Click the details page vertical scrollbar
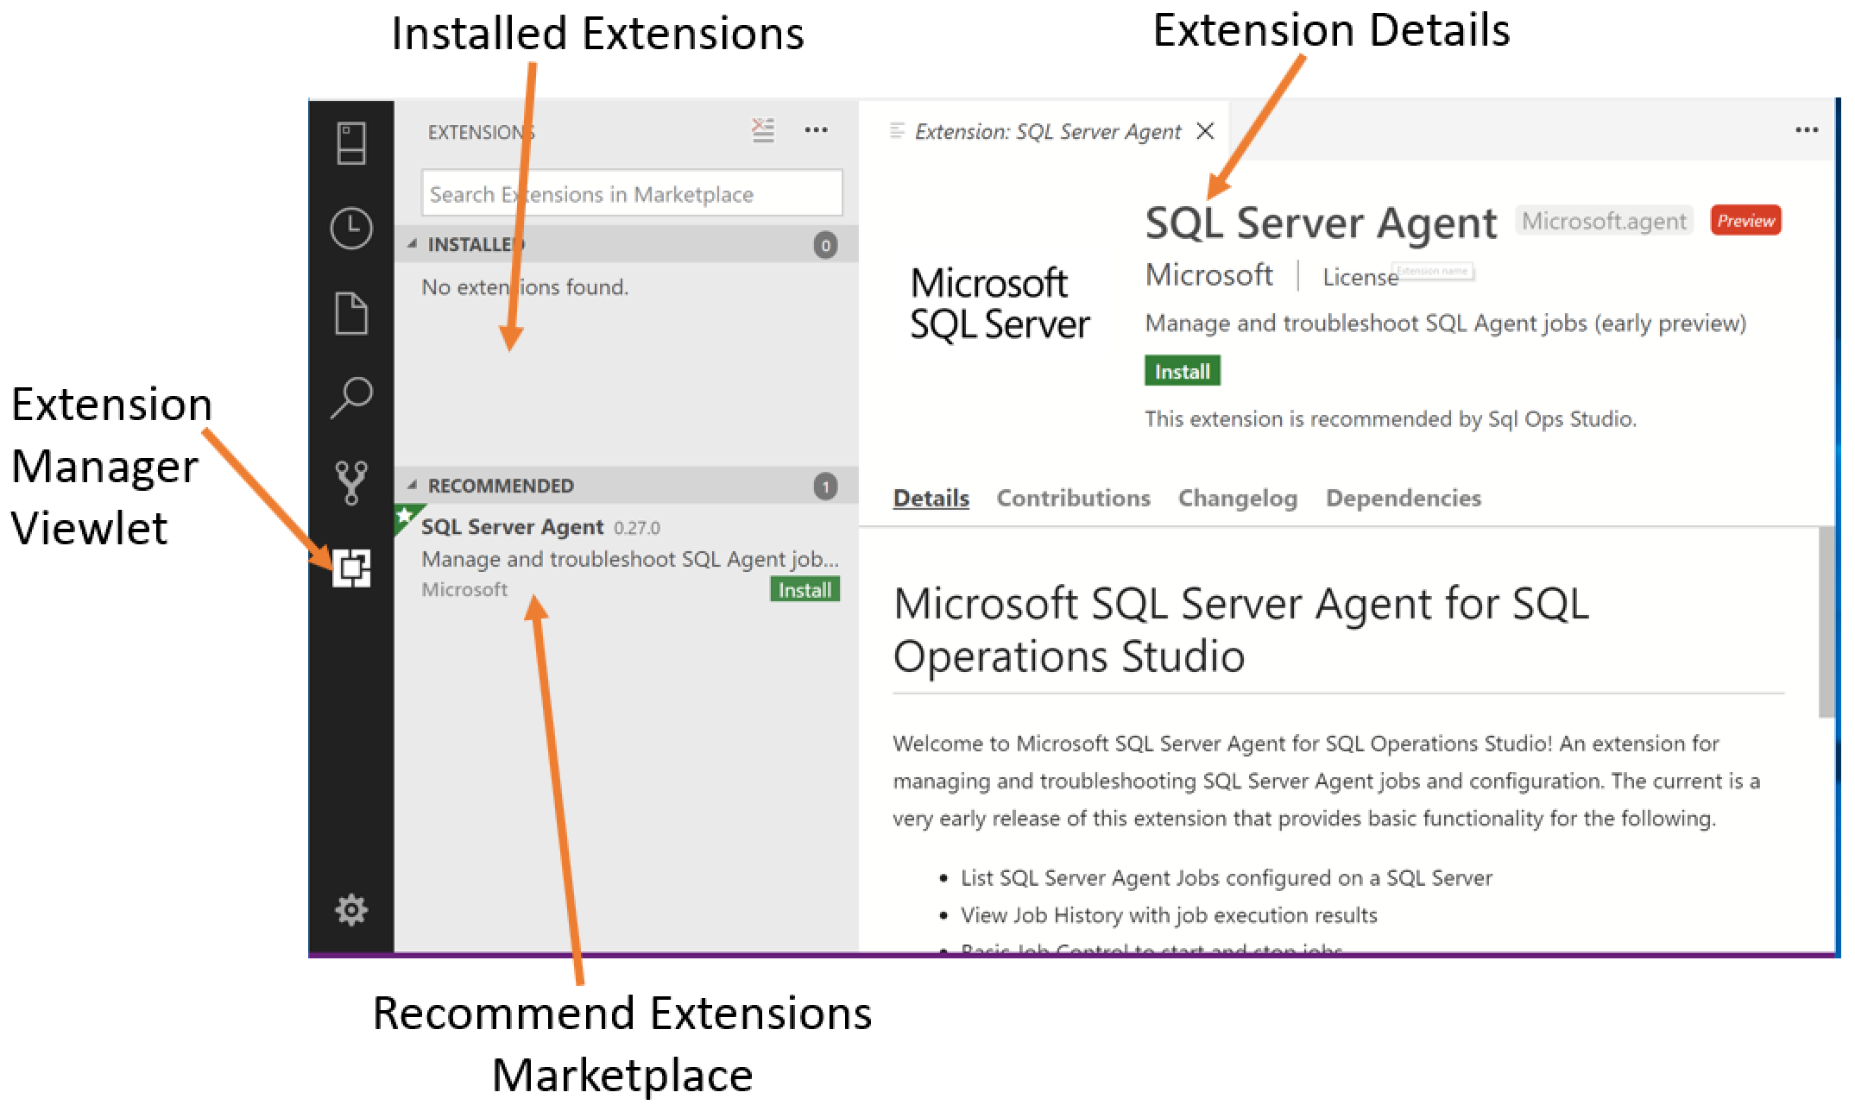The image size is (1855, 1105). click(1827, 621)
